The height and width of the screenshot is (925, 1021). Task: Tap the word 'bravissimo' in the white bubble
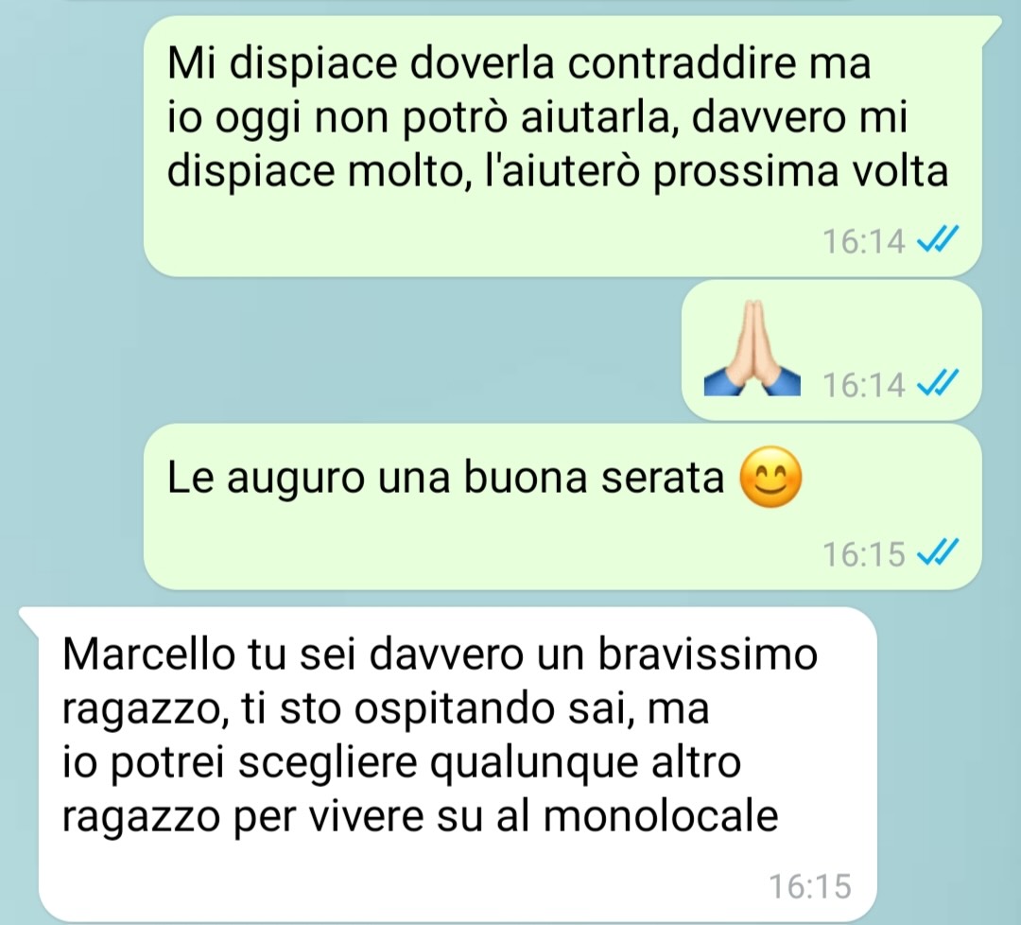point(707,654)
